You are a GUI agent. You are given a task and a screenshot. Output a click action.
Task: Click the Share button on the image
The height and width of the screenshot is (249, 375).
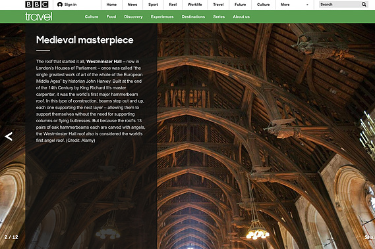pyautogui.click(x=370, y=237)
